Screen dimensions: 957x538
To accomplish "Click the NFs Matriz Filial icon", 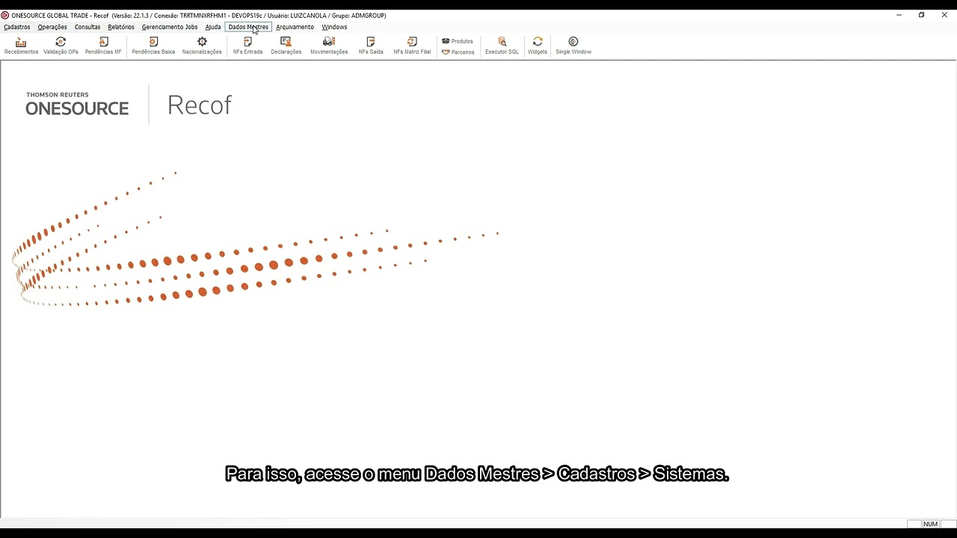I will click(x=412, y=46).
